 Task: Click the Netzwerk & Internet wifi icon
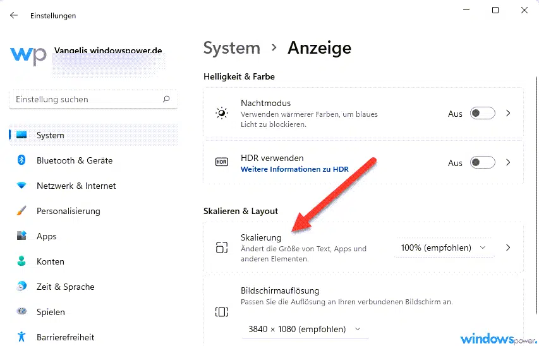click(21, 186)
